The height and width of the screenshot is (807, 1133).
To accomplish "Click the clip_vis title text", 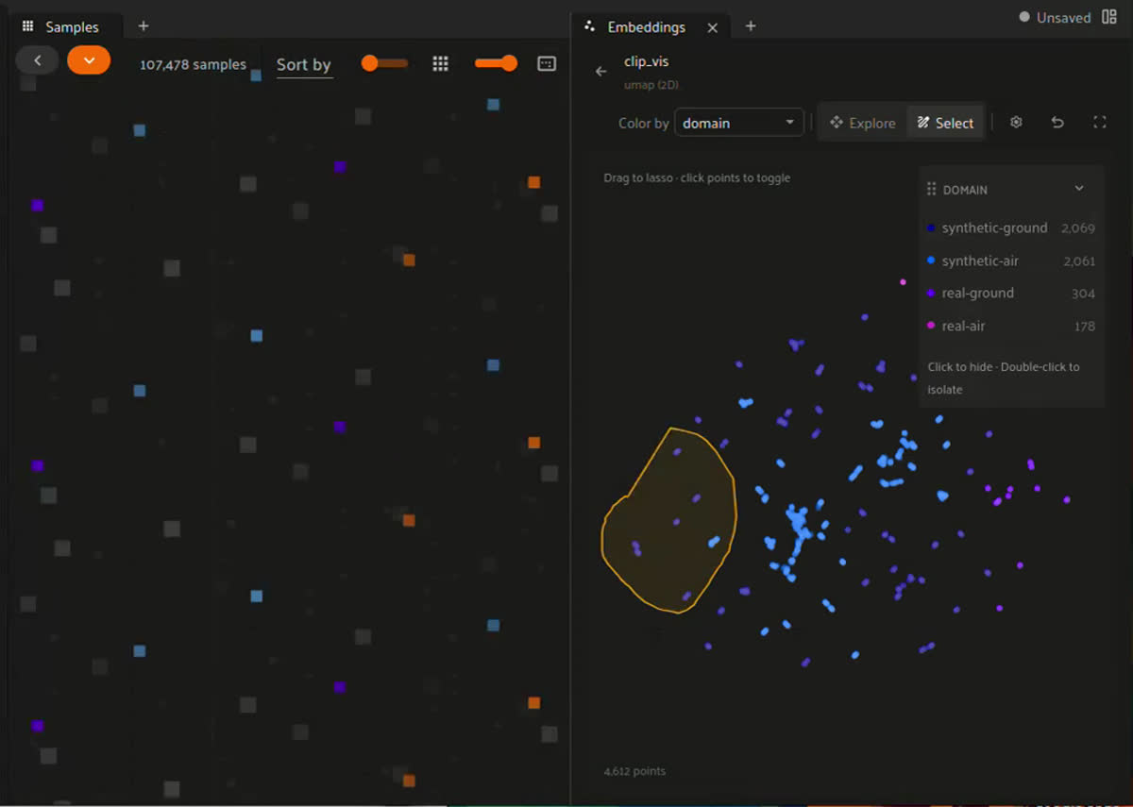I will pyautogui.click(x=646, y=61).
